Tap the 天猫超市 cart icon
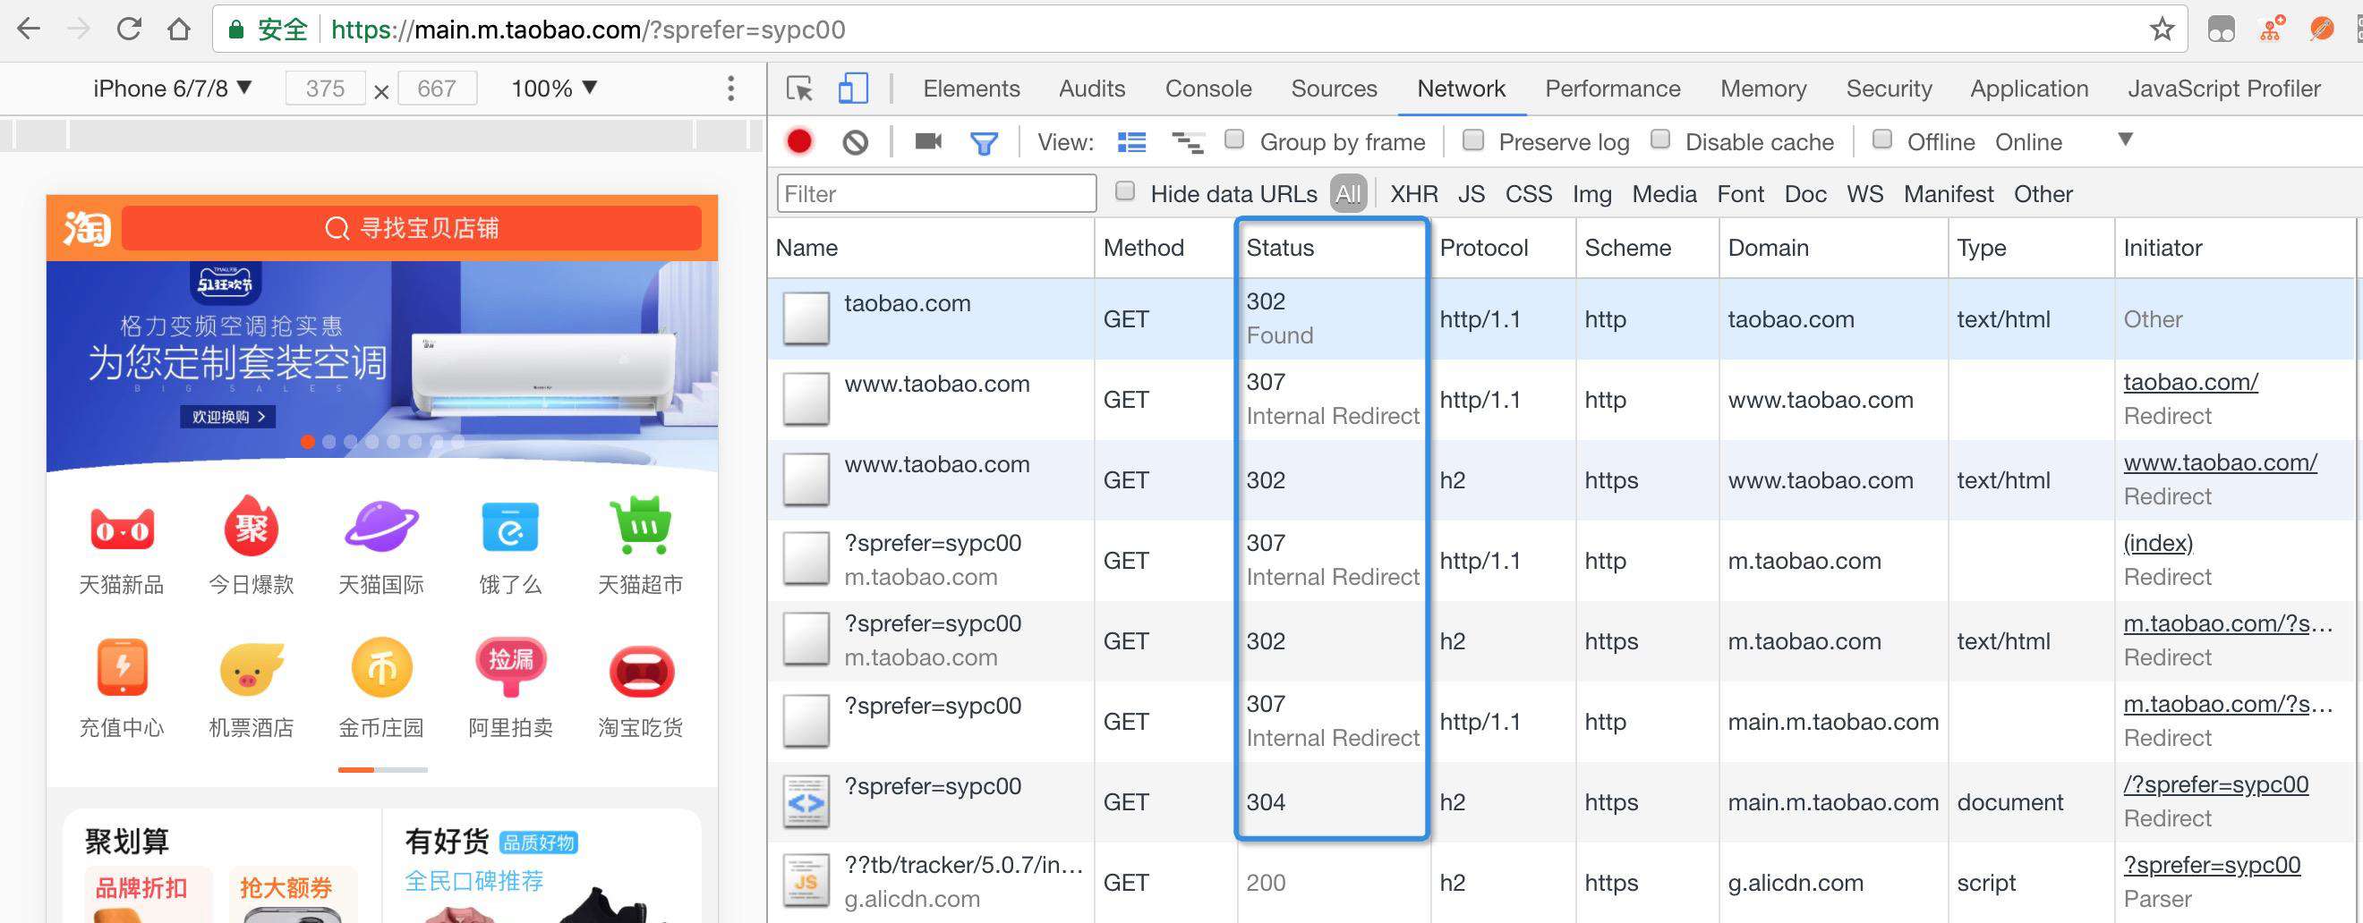The image size is (2363, 923). tap(640, 525)
